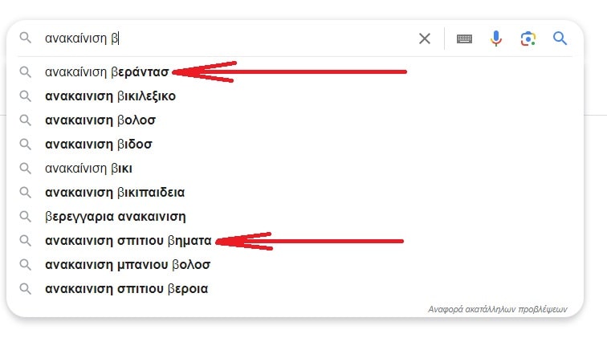The height and width of the screenshot is (342, 607).
Task: Select the suggestion ανακαίνιση βεράντας
Action: pyautogui.click(x=107, y=72)
